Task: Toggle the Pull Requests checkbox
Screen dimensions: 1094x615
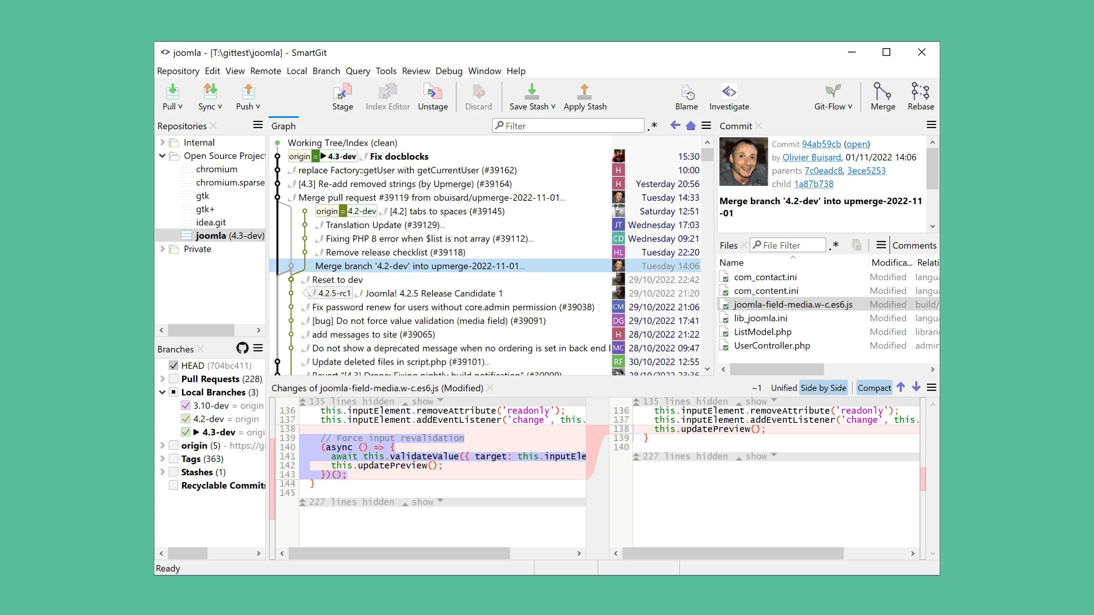Action: (174, 379)
